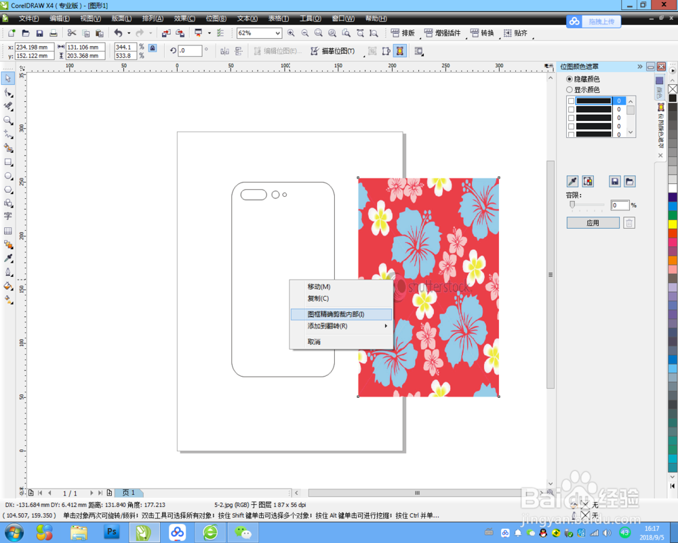Screen dimensions: 678x543
Task: Select the Outline pen tool
Action: click(8, 272)
